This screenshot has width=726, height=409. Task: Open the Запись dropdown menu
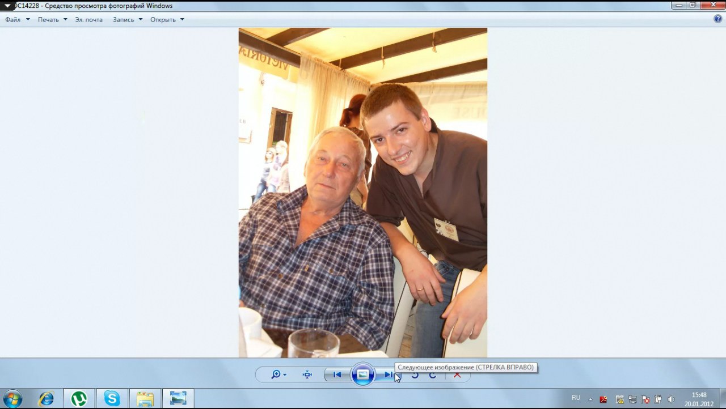(x=127, y=20)
